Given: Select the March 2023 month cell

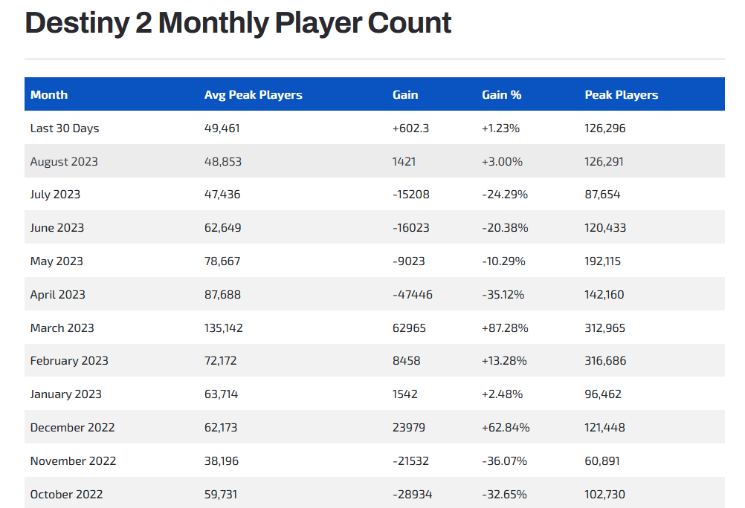Looking at the screenshot, I should (62, 328).
